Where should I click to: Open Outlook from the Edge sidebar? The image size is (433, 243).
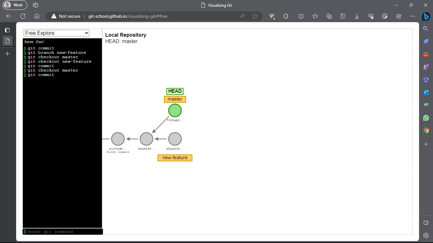click(426, 92)
